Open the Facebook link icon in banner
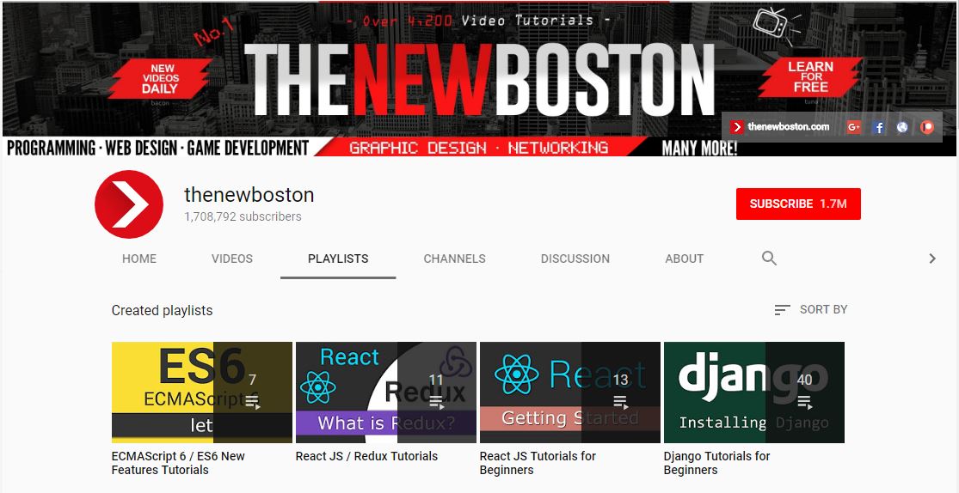Viewport: 959px width, 493px height. tap(878, 127)
